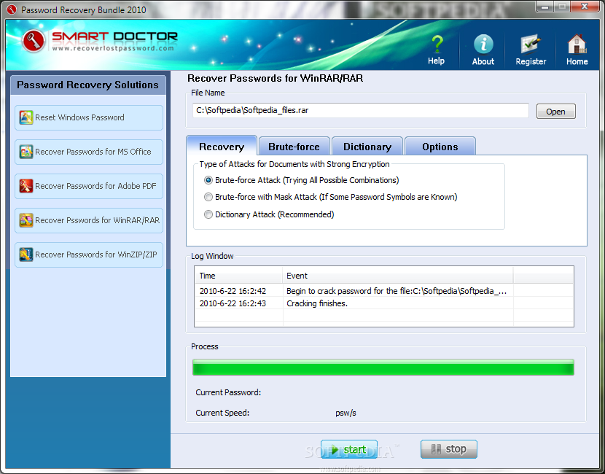605x474 pixels.
Task: Click the 2010-6-22 16:2:42 time cell
Action: [233, 291]
